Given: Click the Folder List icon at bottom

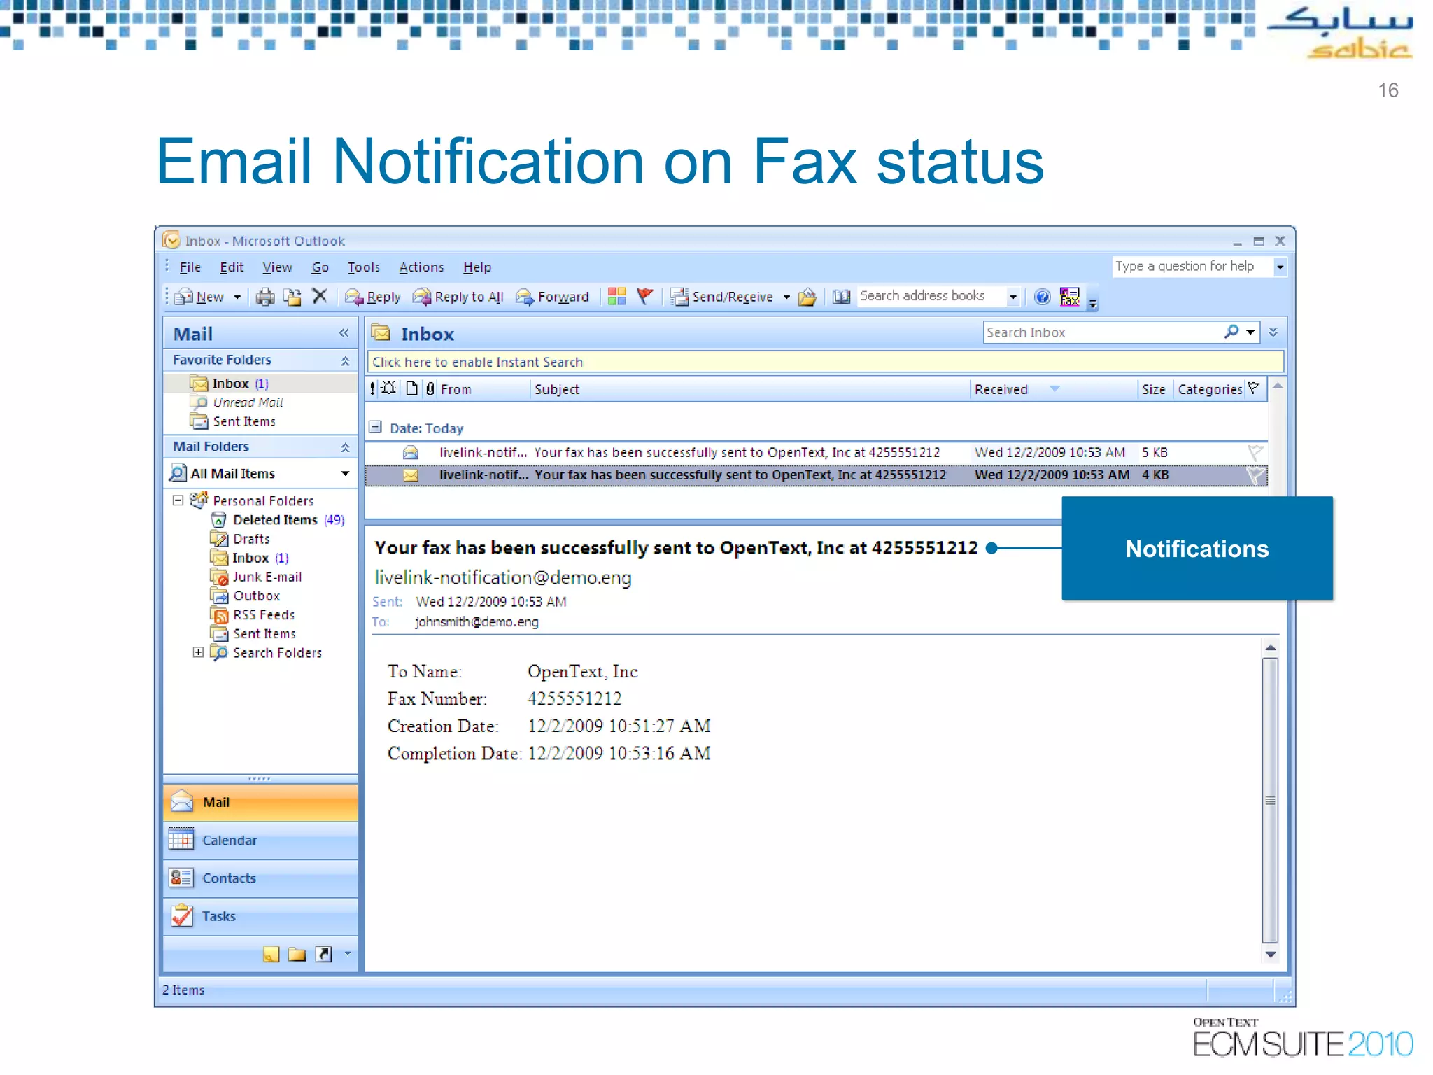Looking at the screenshot, I should coord(297,954).
